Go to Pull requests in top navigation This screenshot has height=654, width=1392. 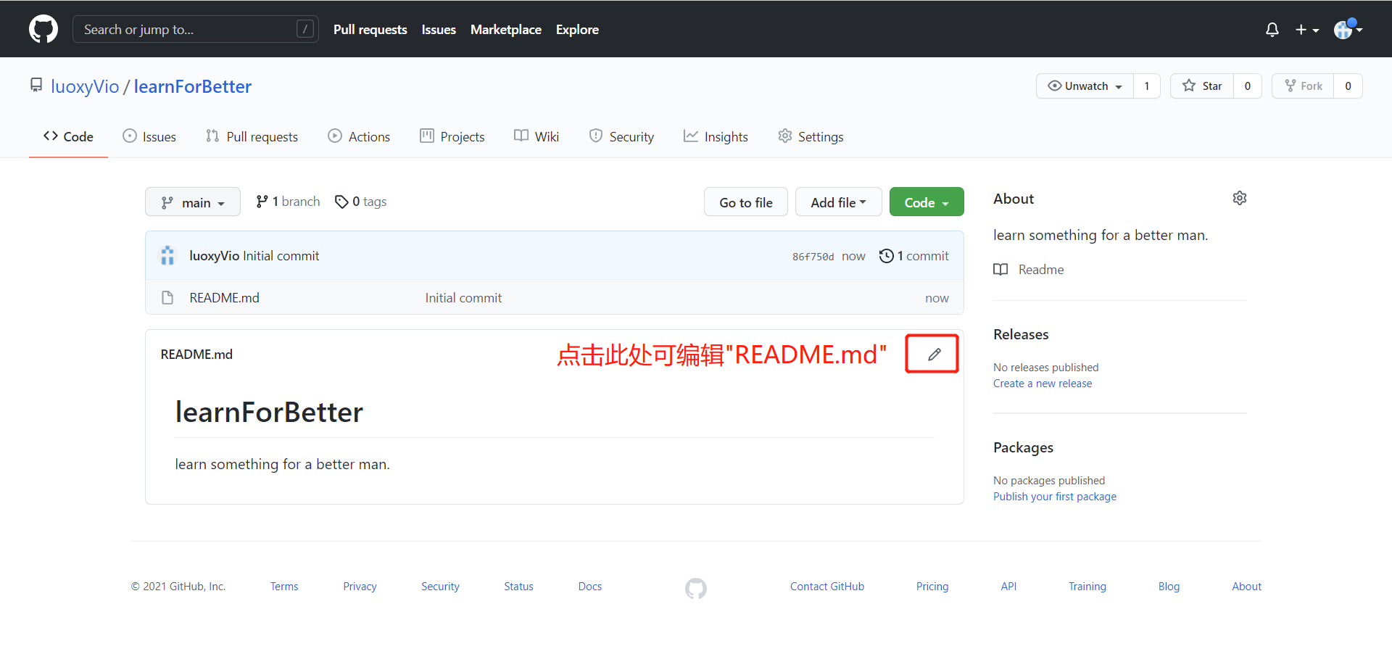point(370,30)
